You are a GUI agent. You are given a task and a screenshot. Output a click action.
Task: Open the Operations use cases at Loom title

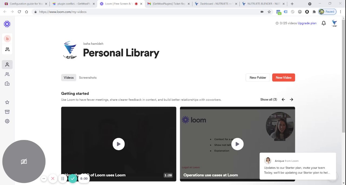pos(211,175)
